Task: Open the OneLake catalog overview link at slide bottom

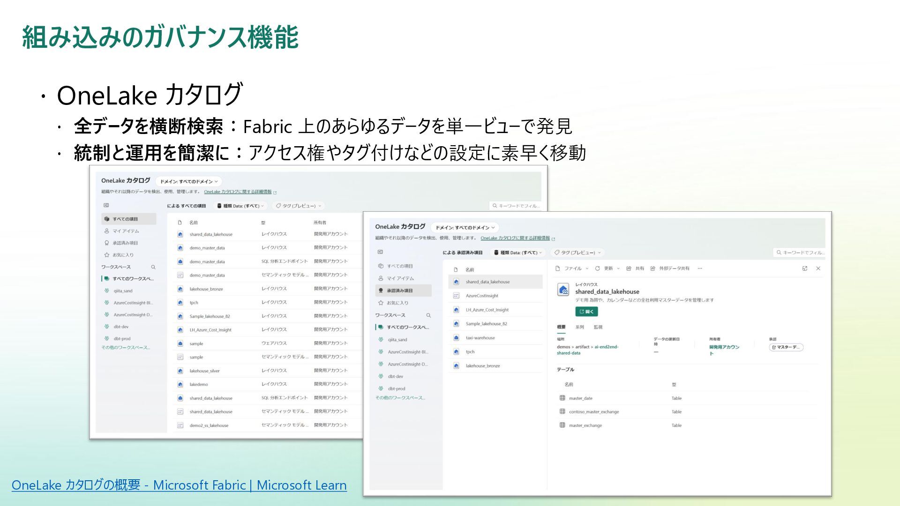Action: coord(179,485)
